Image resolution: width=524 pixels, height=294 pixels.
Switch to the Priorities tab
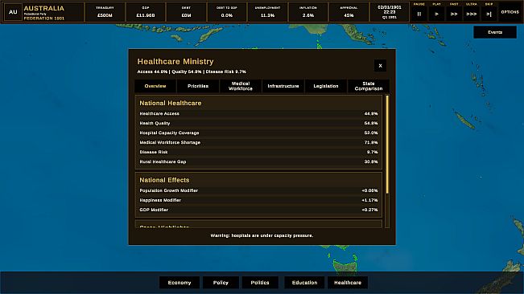pyautogui.click(x=198, y=86)
